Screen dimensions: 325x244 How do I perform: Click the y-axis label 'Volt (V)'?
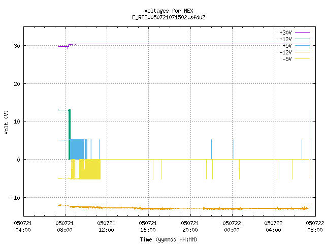(6, 122)
